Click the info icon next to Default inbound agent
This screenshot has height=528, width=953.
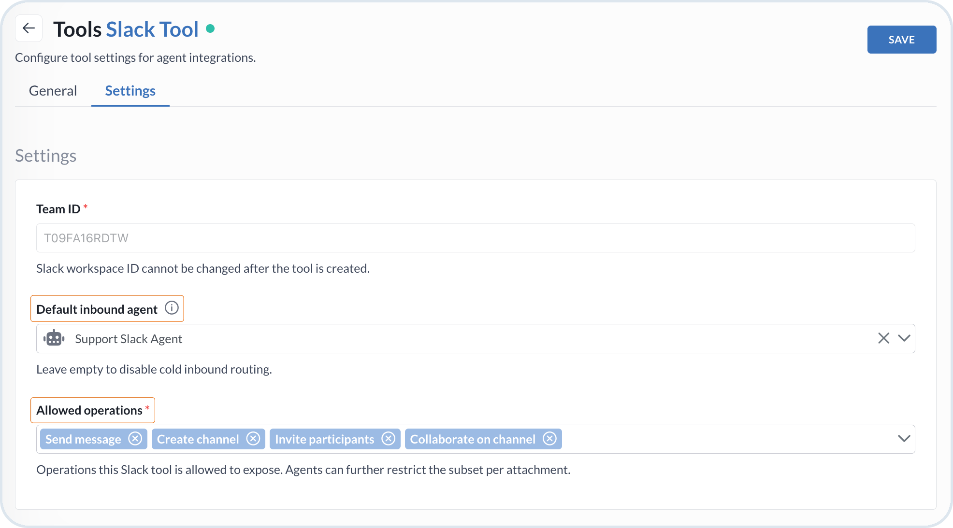[172, 308]
